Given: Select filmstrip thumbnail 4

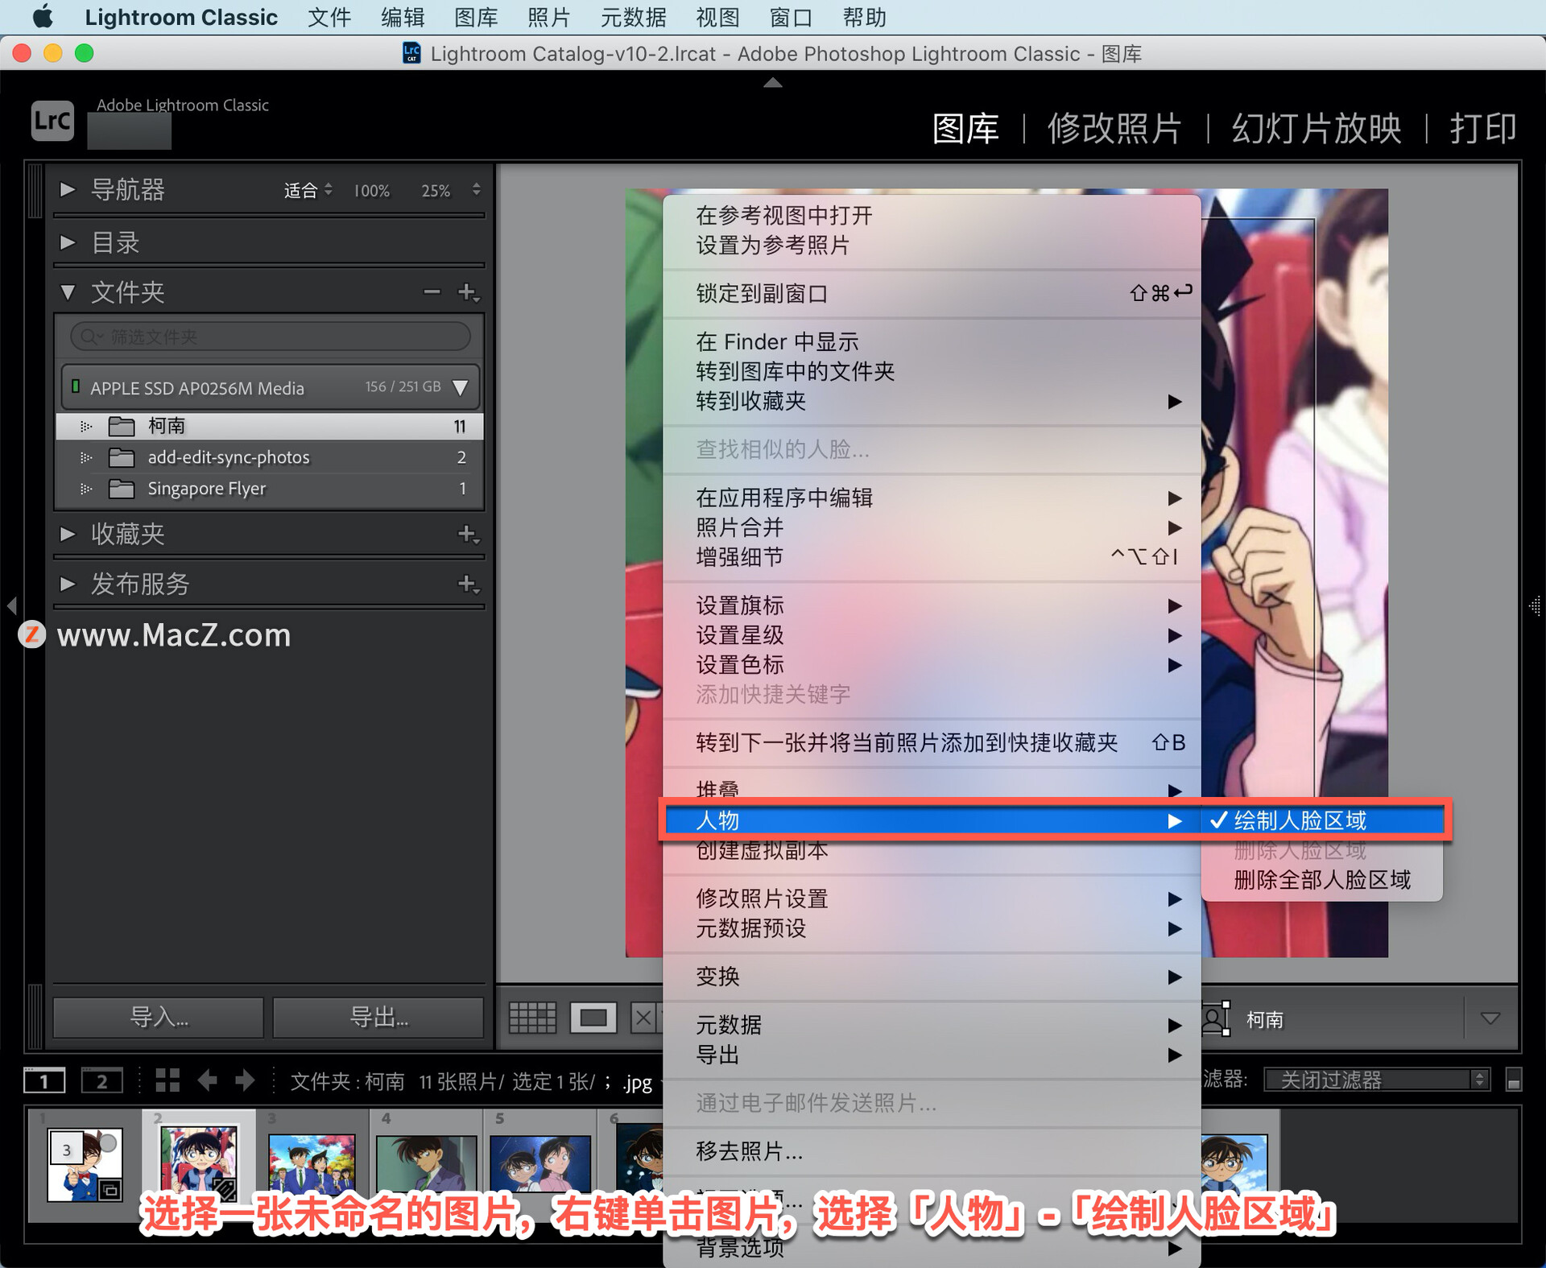Looking at the screenshot, I should 426,1163.
